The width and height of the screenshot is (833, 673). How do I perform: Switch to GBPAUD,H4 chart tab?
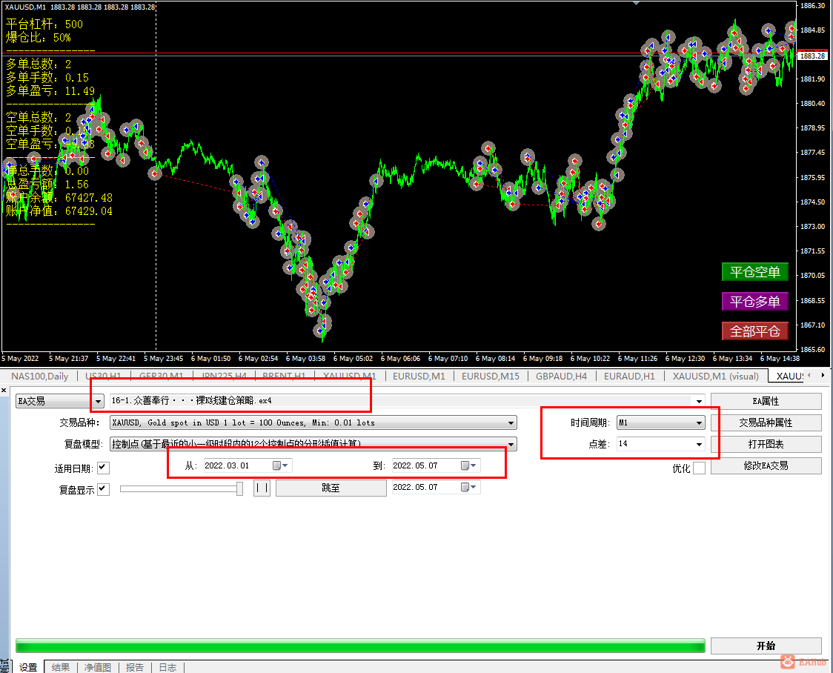[x=561, y=376]
